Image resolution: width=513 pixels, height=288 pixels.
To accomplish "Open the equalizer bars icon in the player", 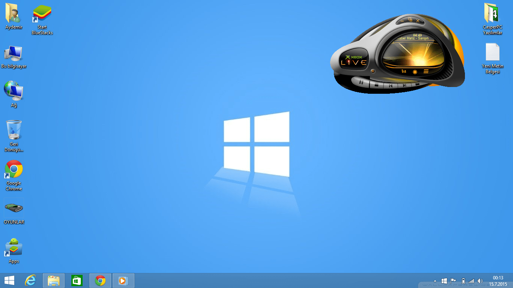I will coord(404,71).
